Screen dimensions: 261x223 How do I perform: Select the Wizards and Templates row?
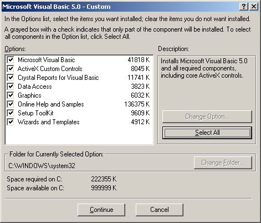(79, 122)
